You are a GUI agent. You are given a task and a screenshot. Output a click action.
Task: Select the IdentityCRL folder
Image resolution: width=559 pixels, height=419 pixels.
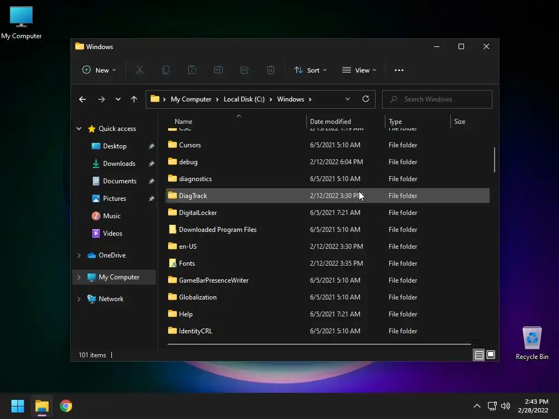coord(328,331)
